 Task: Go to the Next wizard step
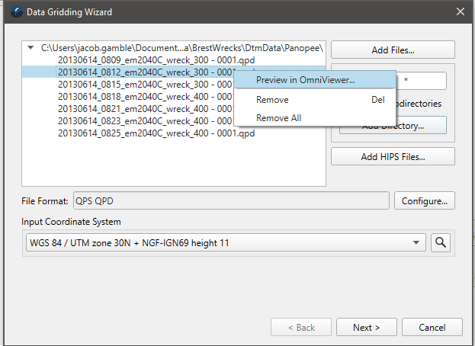(x=366, y=328)
